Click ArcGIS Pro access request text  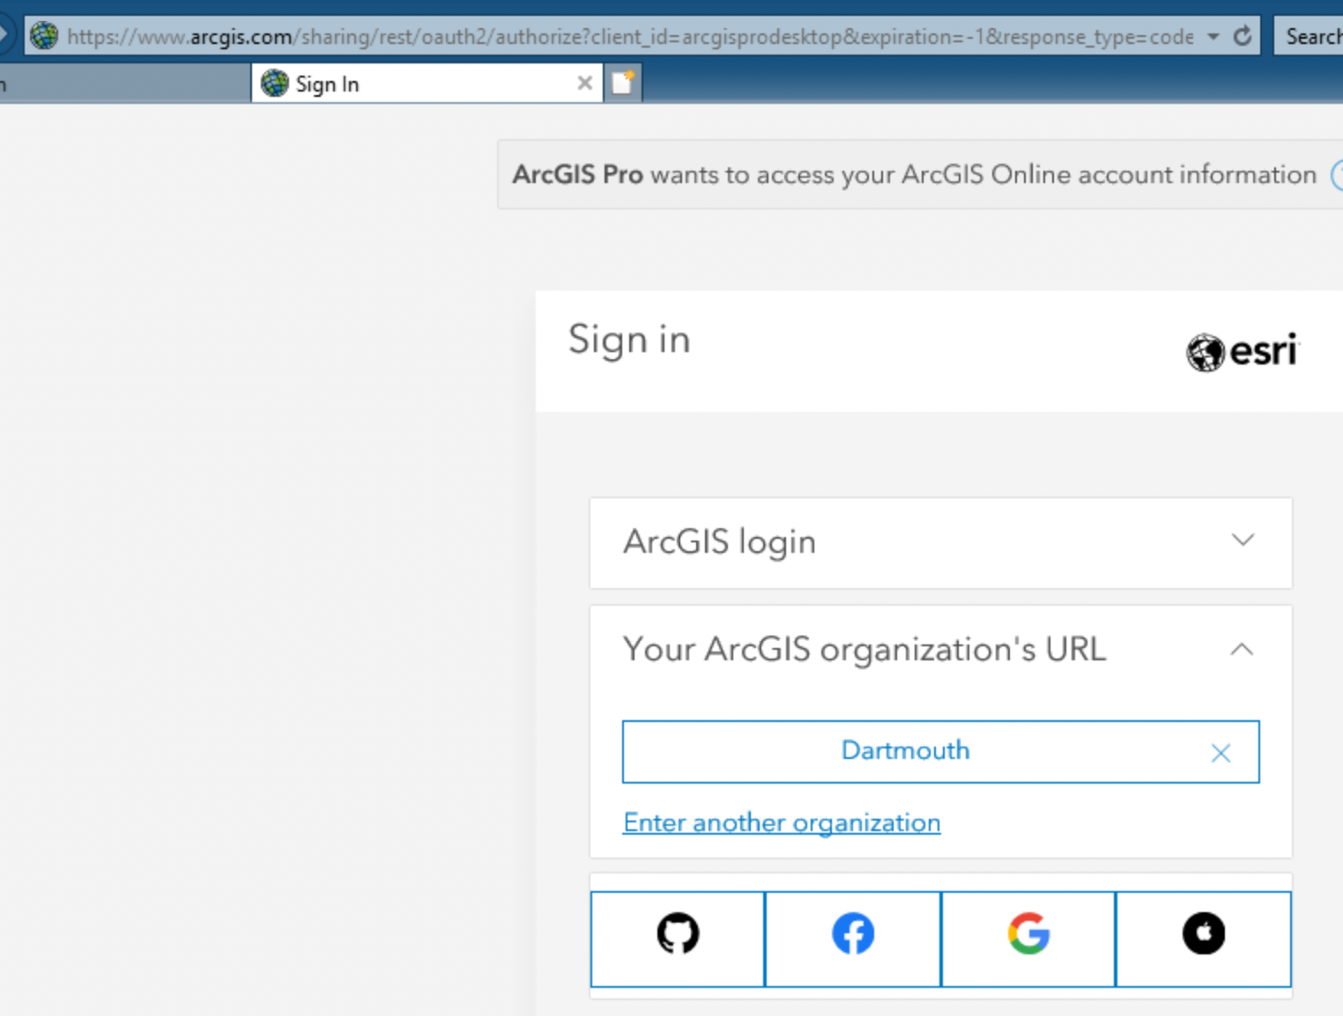click(914, 174)
